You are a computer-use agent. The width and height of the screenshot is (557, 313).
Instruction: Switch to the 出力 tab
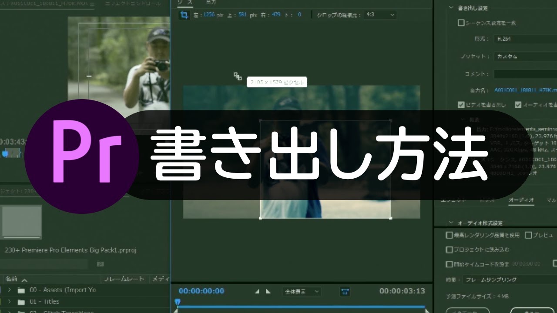[x=211, y=2]
